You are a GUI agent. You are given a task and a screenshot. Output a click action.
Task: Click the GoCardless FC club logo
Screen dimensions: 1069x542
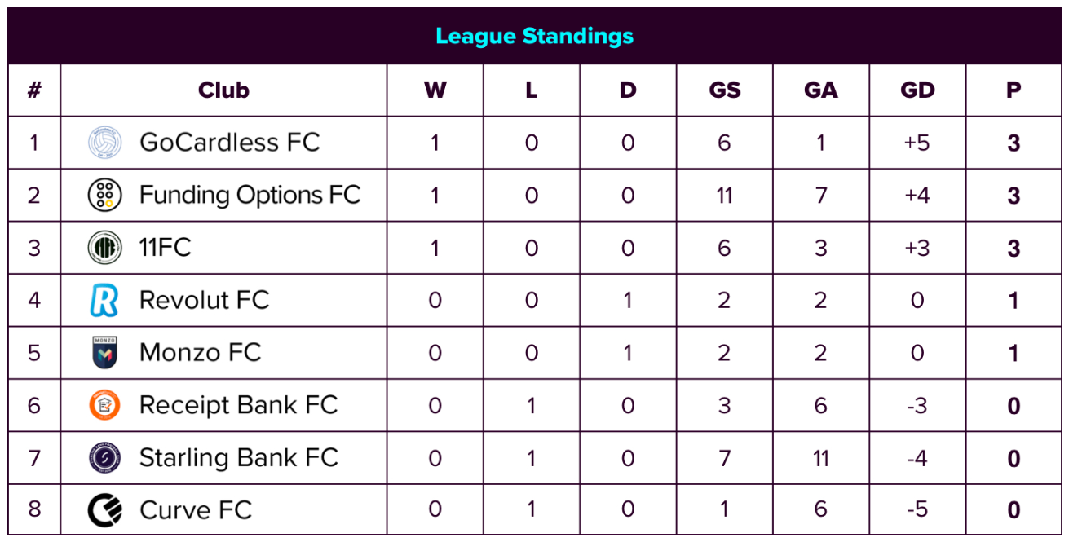104,143
